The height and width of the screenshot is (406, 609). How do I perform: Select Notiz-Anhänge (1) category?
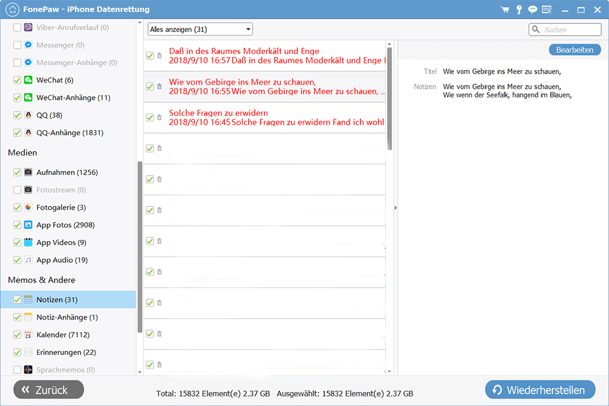pos(68,317)
